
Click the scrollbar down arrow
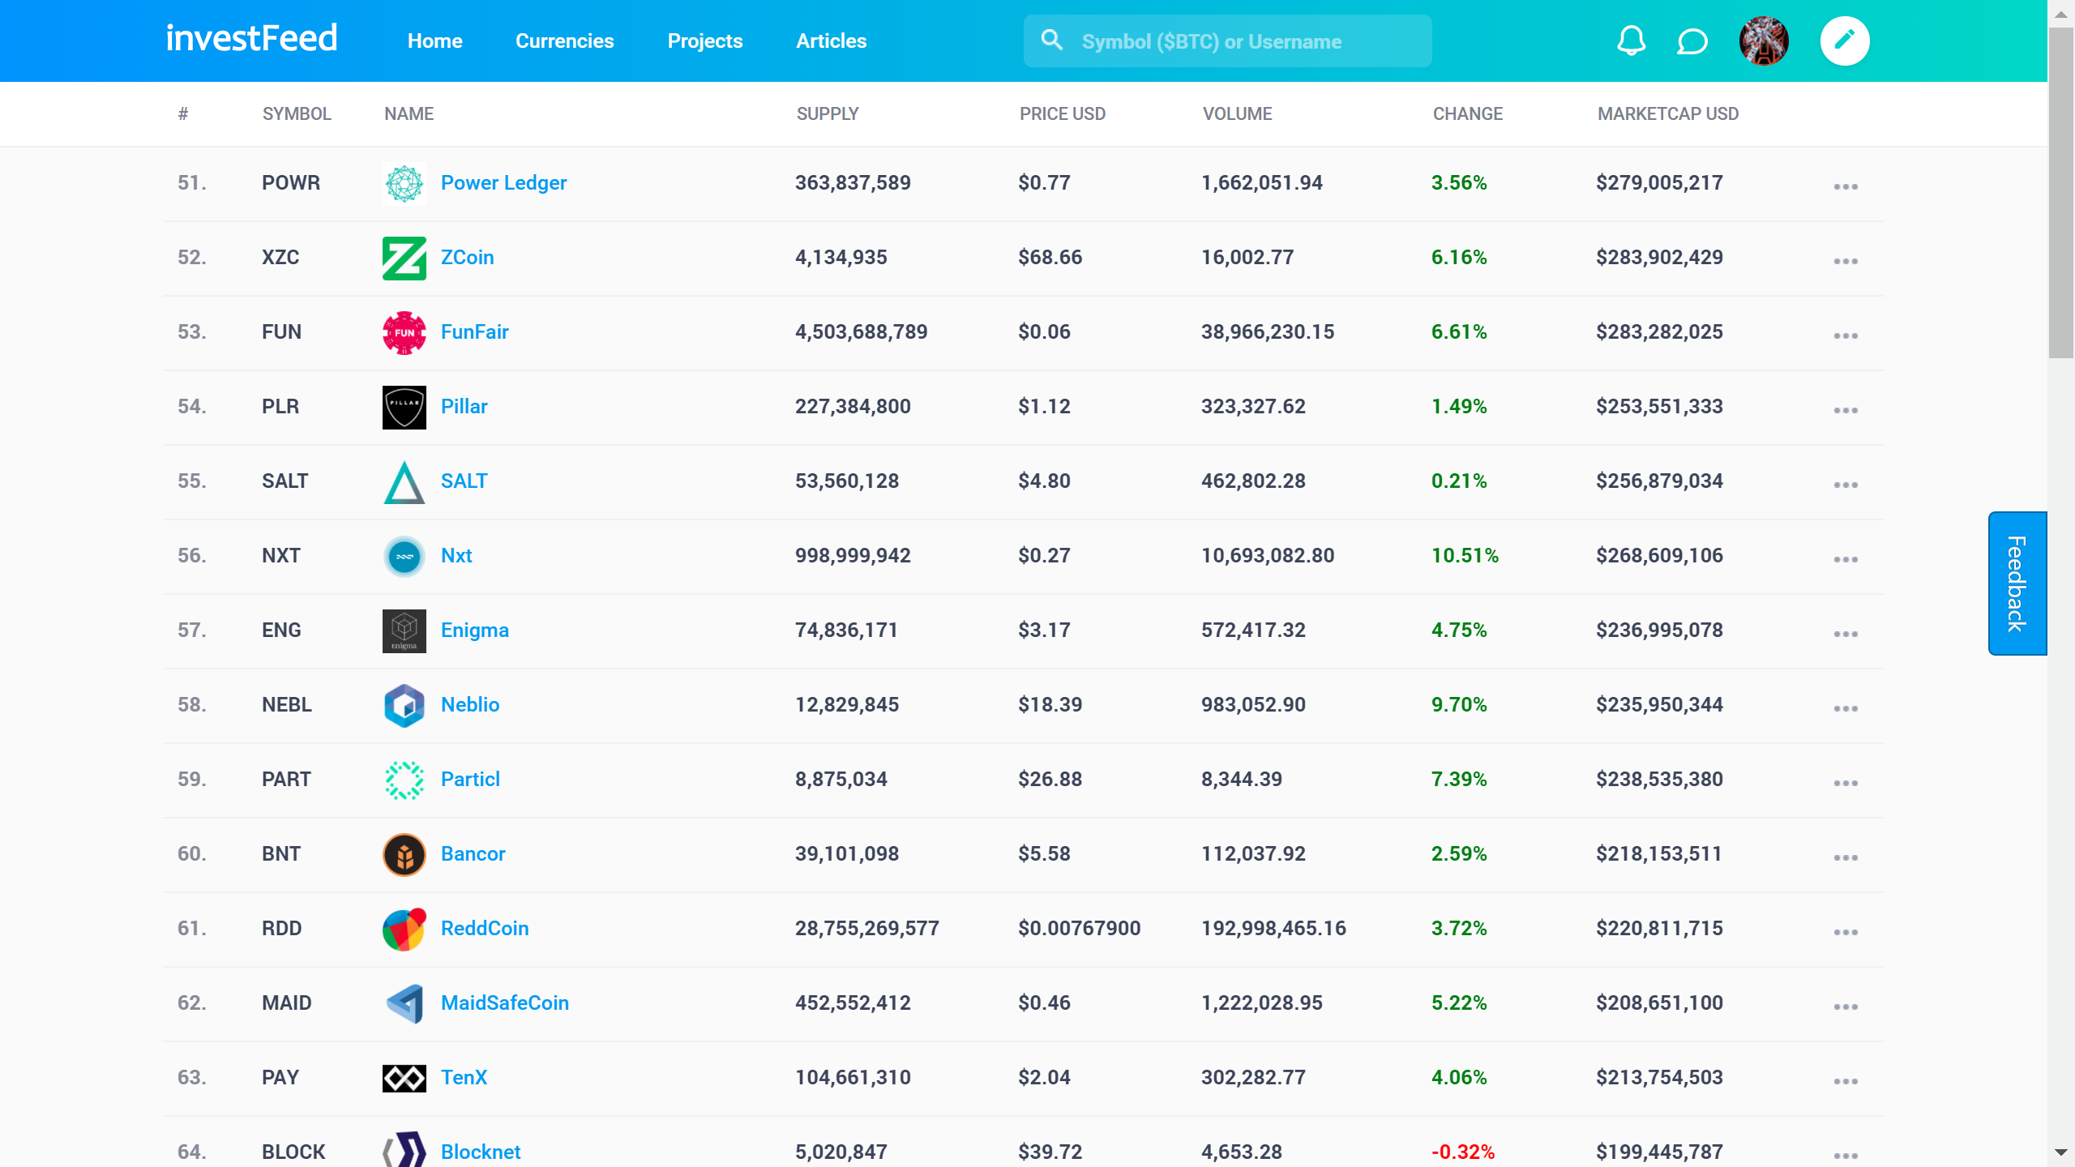[x=2060, y=1152]
